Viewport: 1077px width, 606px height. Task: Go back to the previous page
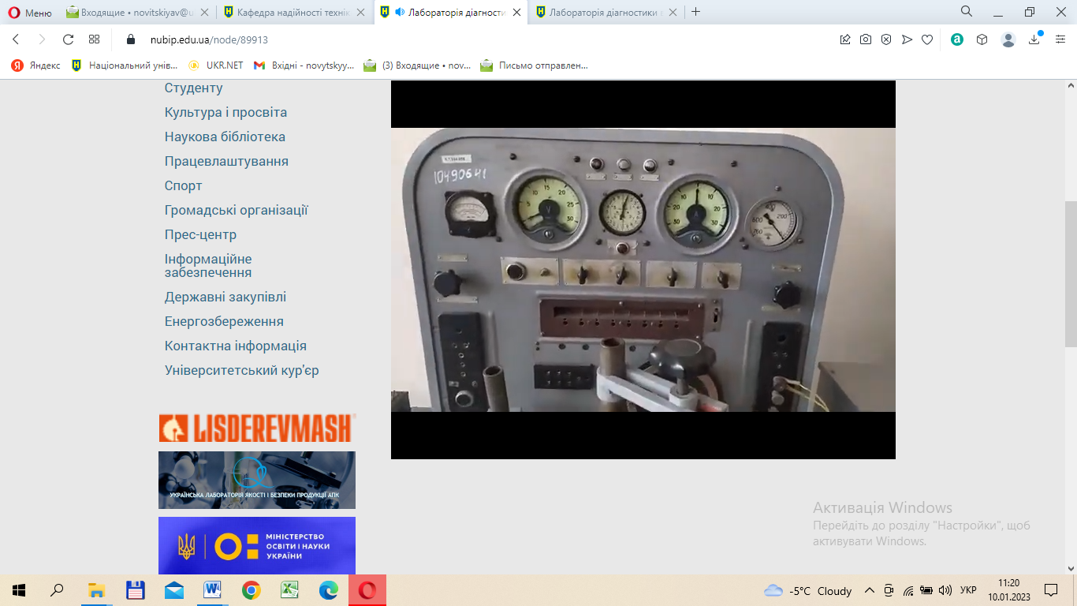click(16, 39)
